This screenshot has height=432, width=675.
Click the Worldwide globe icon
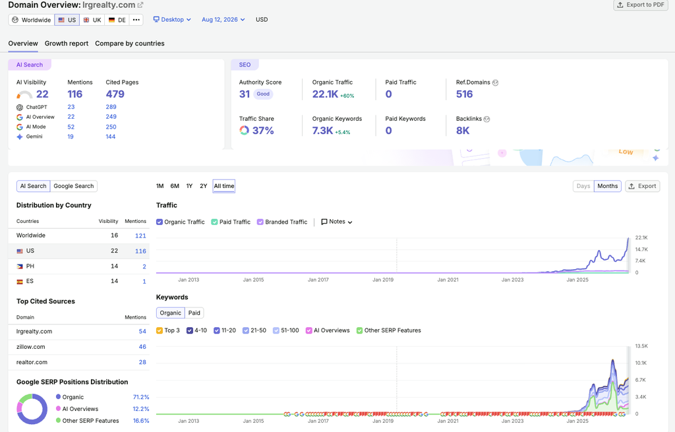[15, 20]
